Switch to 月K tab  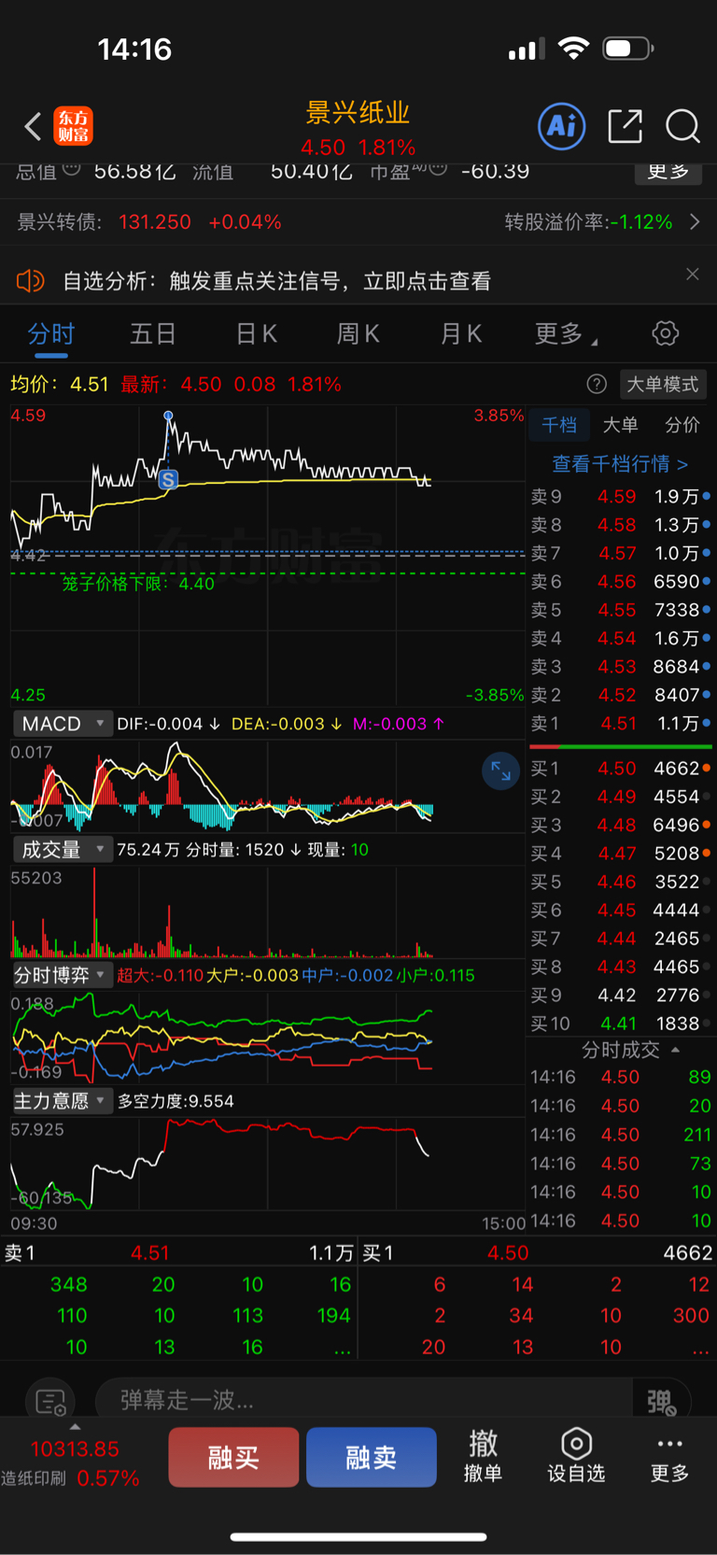[x=460, y=333]
